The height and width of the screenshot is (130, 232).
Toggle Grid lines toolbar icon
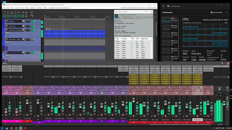(x=19, y=16)
